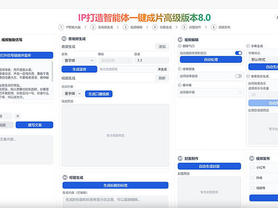
Task: Open the 情绪 emotion dropdown
Action: (116, 60)
